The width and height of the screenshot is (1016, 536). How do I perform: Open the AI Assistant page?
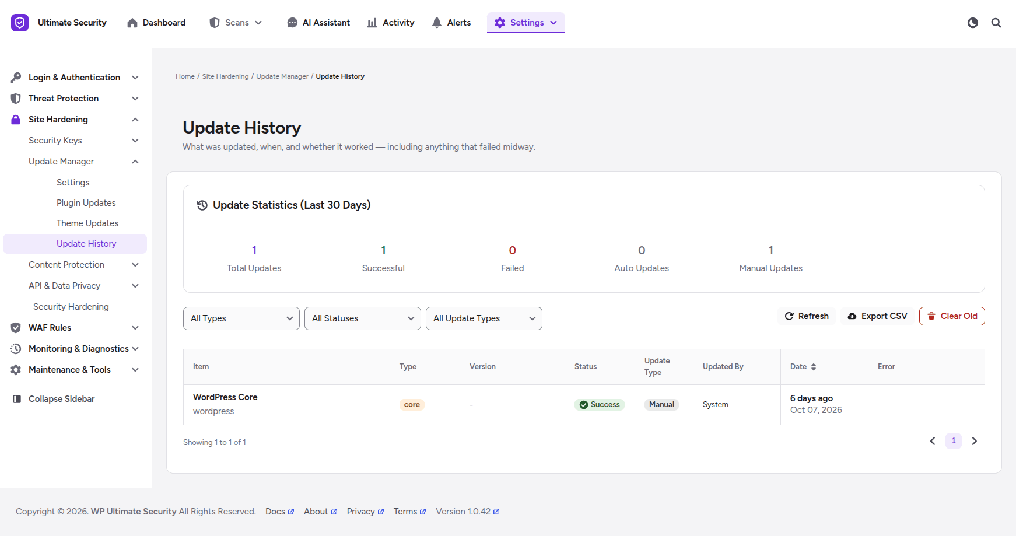tap(318, 23)
